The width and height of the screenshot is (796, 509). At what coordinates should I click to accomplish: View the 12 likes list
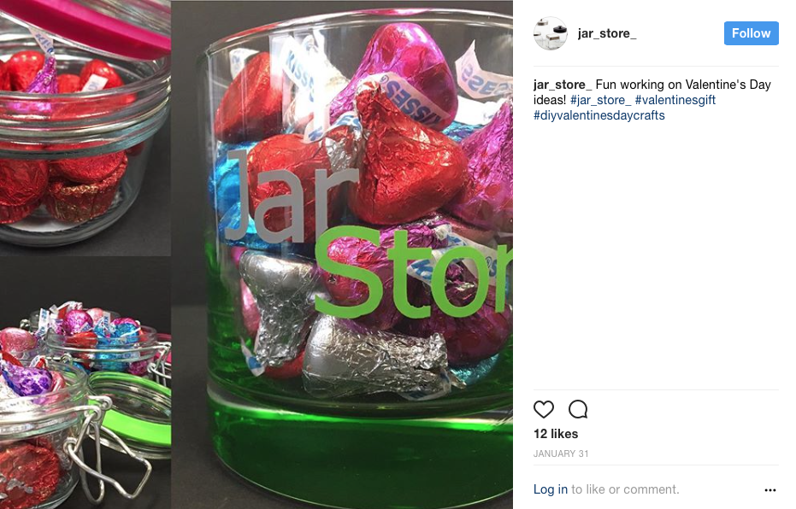556,434
